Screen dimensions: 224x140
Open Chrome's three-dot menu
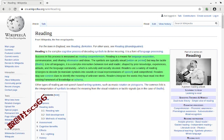pyautogui.click(x=220, y=9)
